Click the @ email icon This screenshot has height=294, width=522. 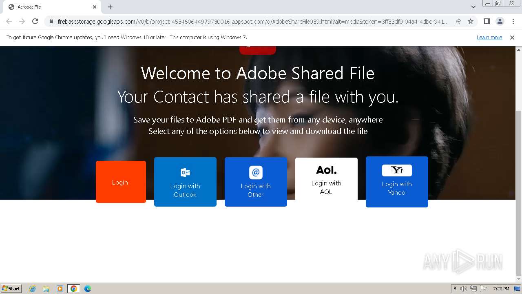pyautogui.click(x=256, y=172)
